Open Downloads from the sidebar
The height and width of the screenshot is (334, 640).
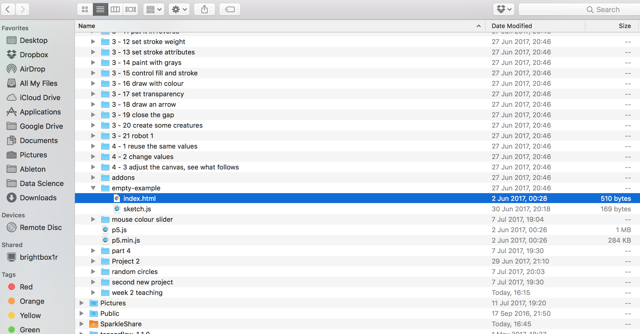pyautogui.click(x=38, y=198)
